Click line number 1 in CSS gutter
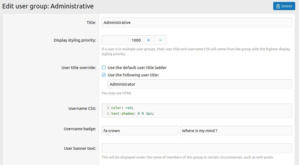299x165 pixels. [108, 108]
